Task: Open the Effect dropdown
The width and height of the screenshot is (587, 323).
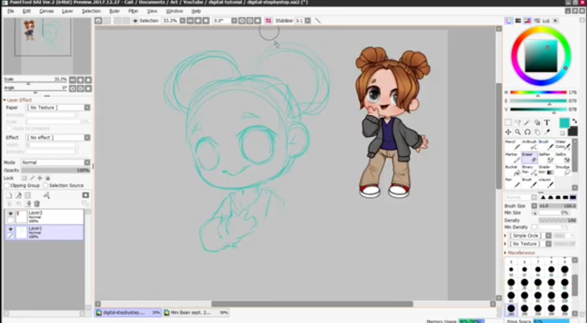Action: click(58, 138)
